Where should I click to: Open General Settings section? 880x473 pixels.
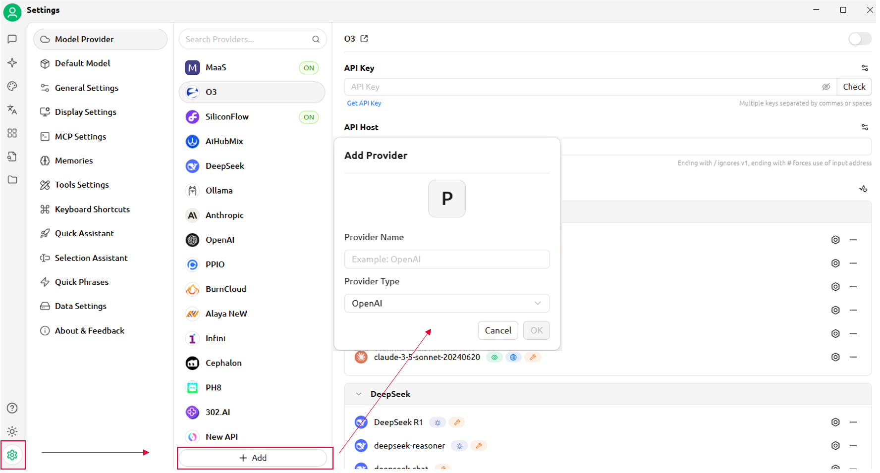100,88
